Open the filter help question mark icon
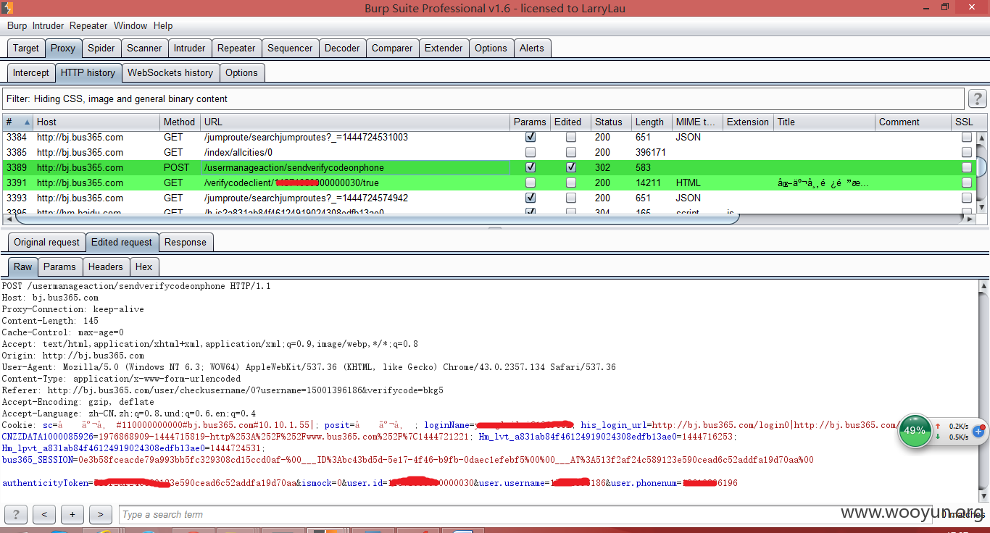990x533 pixels. tap(978, 98)
